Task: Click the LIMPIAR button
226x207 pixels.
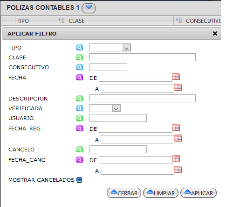Action: (x=161, y=193)
